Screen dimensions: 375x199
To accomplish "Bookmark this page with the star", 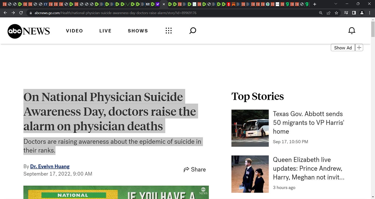I will click(336, 13).
